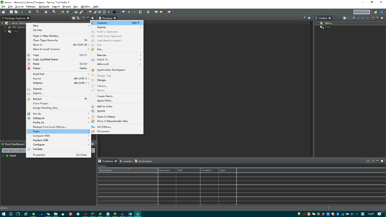Open the Boot Dashboard panel icon
Viewport: 386px width, 217px height.
(3, 144)
